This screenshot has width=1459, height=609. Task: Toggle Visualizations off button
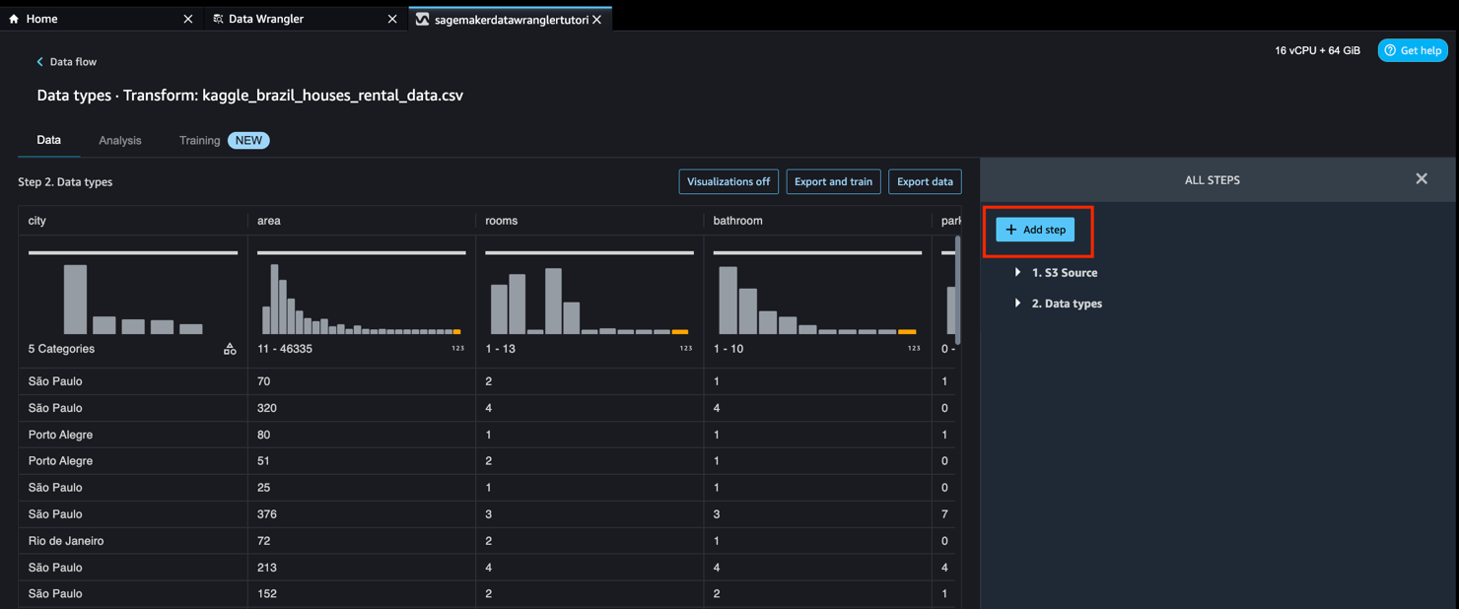coord(729,181)
